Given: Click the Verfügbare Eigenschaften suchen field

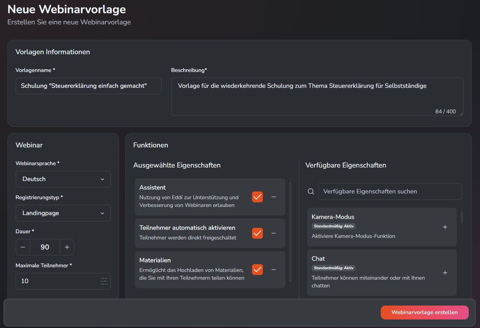Looking at the screenshot, I should pyautogui.click(x=390, y=191).
